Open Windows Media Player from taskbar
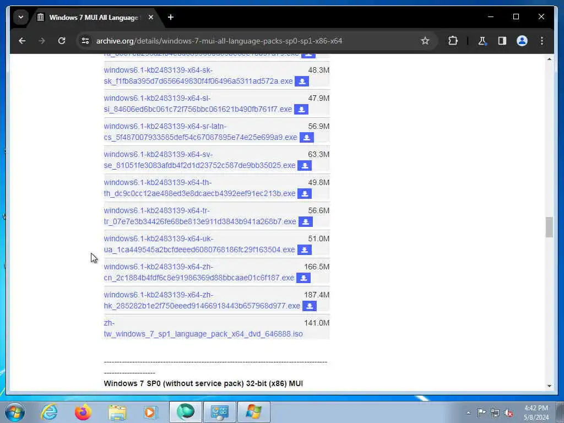 click(x=151, y=412)
